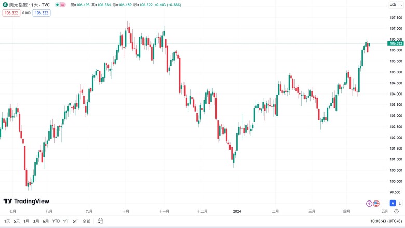Click the pink approximate-data status indicator
Image resolution: width=405 pixels, height=228 pixels.
(62, 5)
